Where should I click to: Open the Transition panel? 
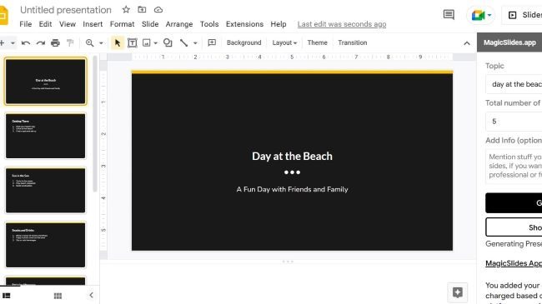click(352, 42)
